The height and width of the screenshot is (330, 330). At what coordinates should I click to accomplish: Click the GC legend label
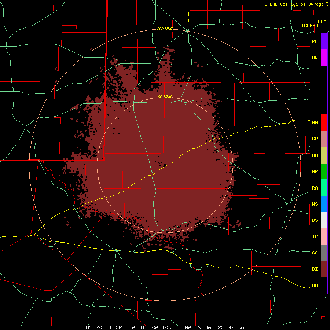pyautogui.click(x=315, y=253)
